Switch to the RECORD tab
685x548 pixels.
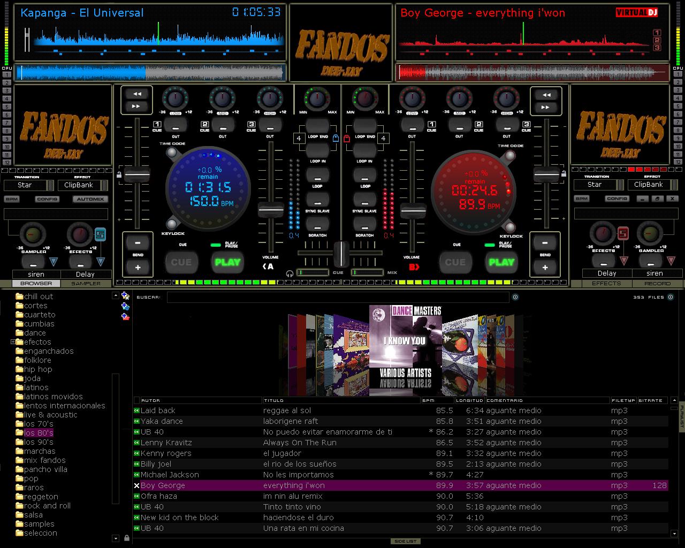click(657, 284)
